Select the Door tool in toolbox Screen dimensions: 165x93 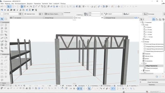[6, 25]
